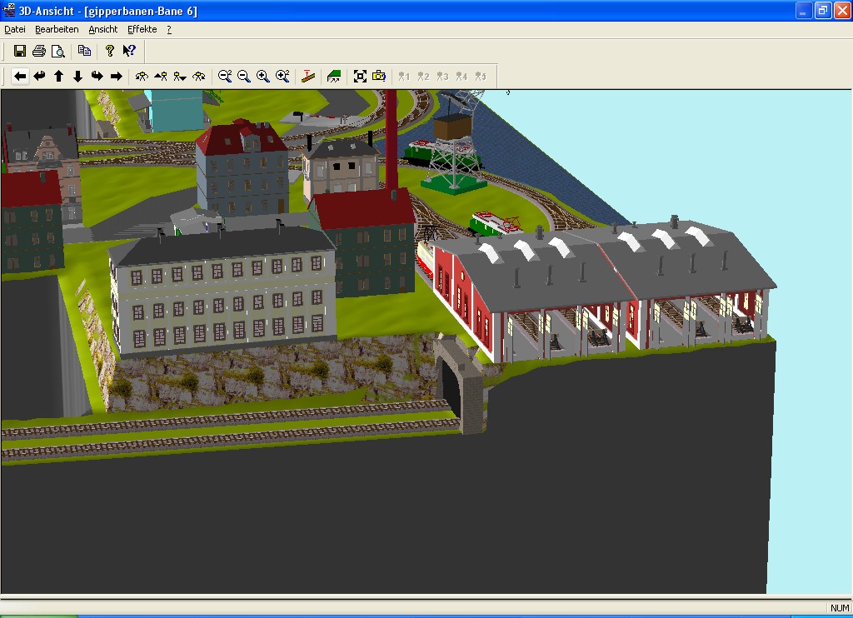The height and width of the screenshot is (618, 853).
Task: Click first camera tripod rotate icon
Action: click(142, 76)
